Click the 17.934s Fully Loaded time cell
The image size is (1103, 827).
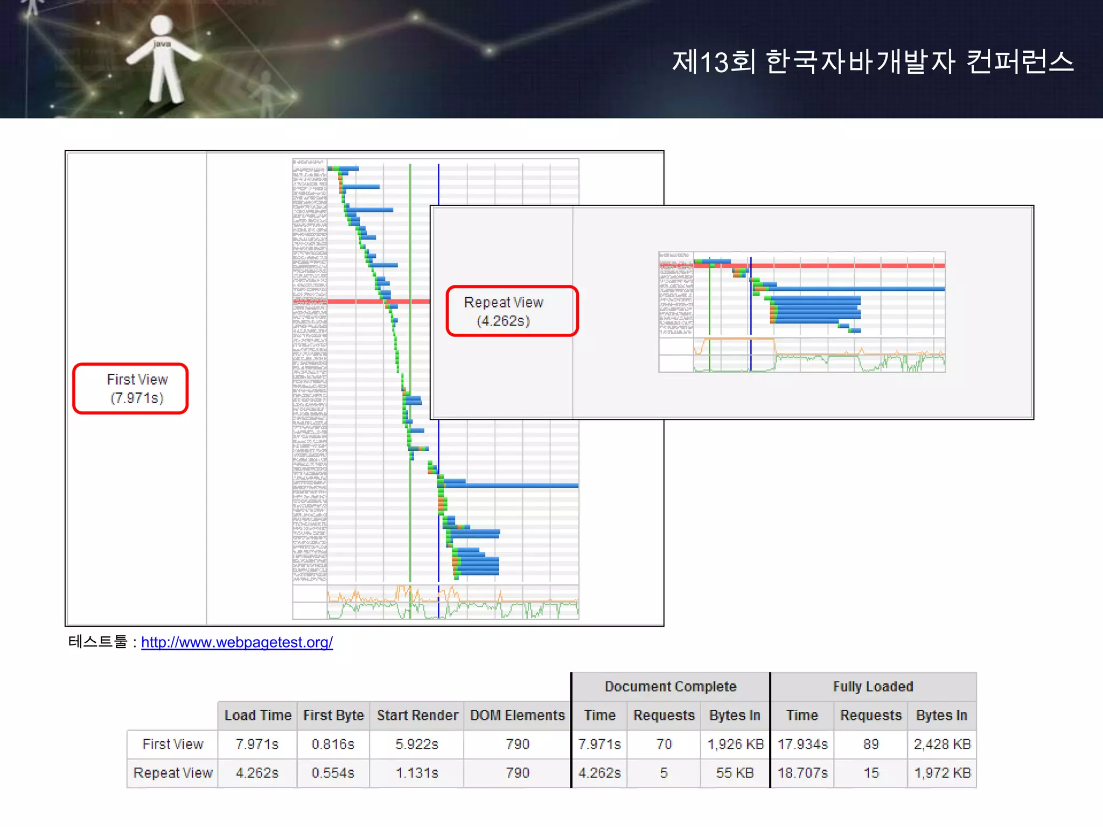pyautogui.click(x=802, y=744)
